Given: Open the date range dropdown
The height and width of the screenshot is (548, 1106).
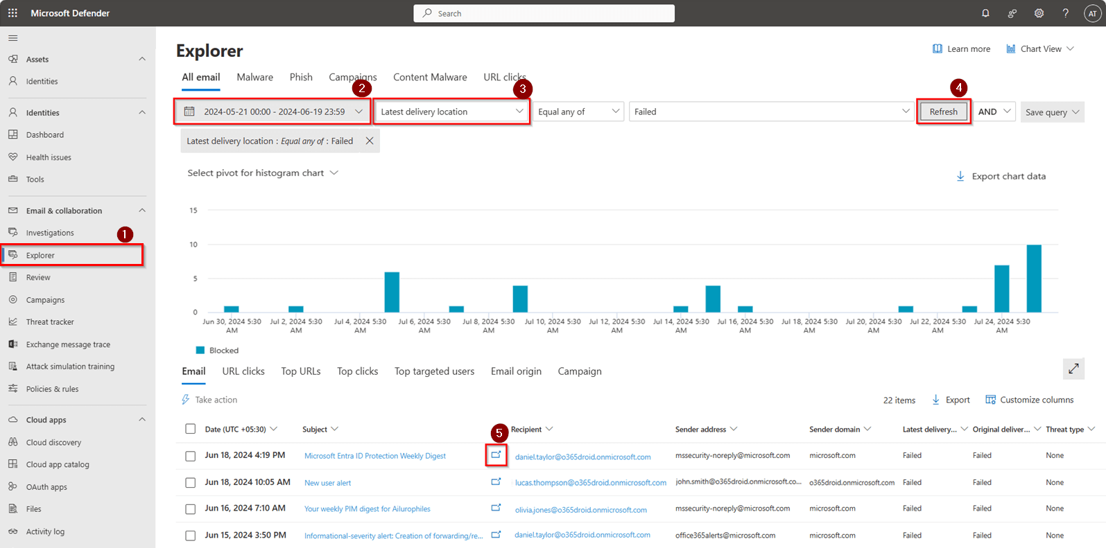Looking at the screenshot, I should pyautogui.click(x=272, y=112).
